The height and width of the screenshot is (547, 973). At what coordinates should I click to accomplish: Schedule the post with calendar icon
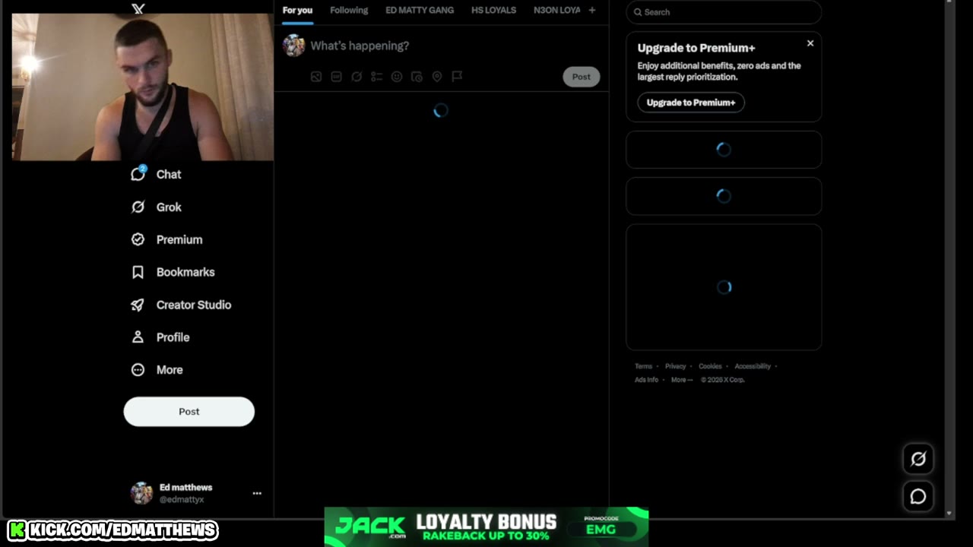(x=417, y=77)
